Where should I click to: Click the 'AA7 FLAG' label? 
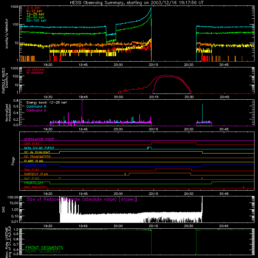click(x=32, y=178)
